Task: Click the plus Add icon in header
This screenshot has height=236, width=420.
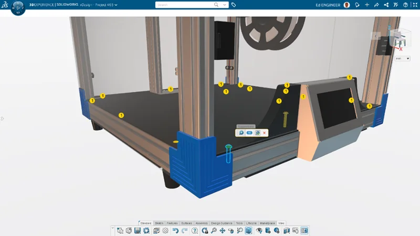Action: (x=367, y=5)
